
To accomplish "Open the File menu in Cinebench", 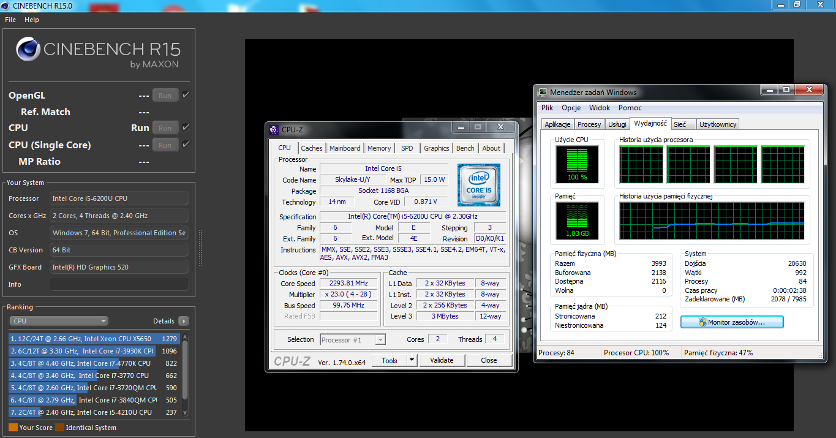I will [10, 20].
